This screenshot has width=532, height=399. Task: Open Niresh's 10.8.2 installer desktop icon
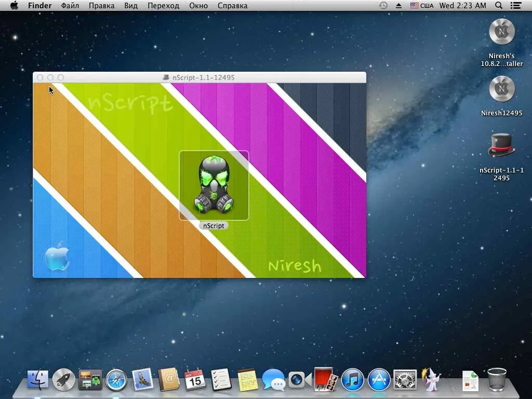coord(501,32)
